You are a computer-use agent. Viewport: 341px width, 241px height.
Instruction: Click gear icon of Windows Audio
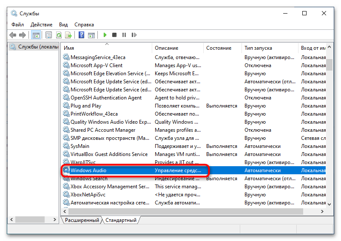pyautogui.click(x=66, y=170)
